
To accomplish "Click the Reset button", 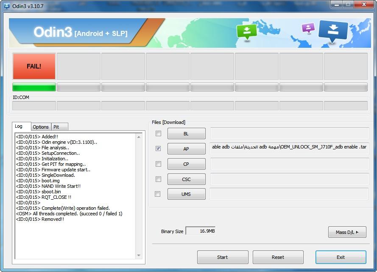I will [x=278, y=257].
